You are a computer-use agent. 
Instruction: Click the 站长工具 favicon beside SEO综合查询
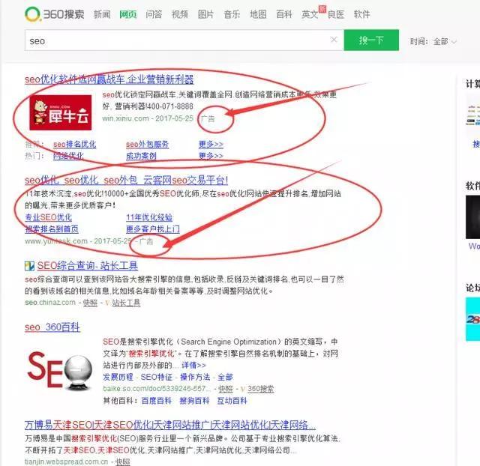[29, 266]
